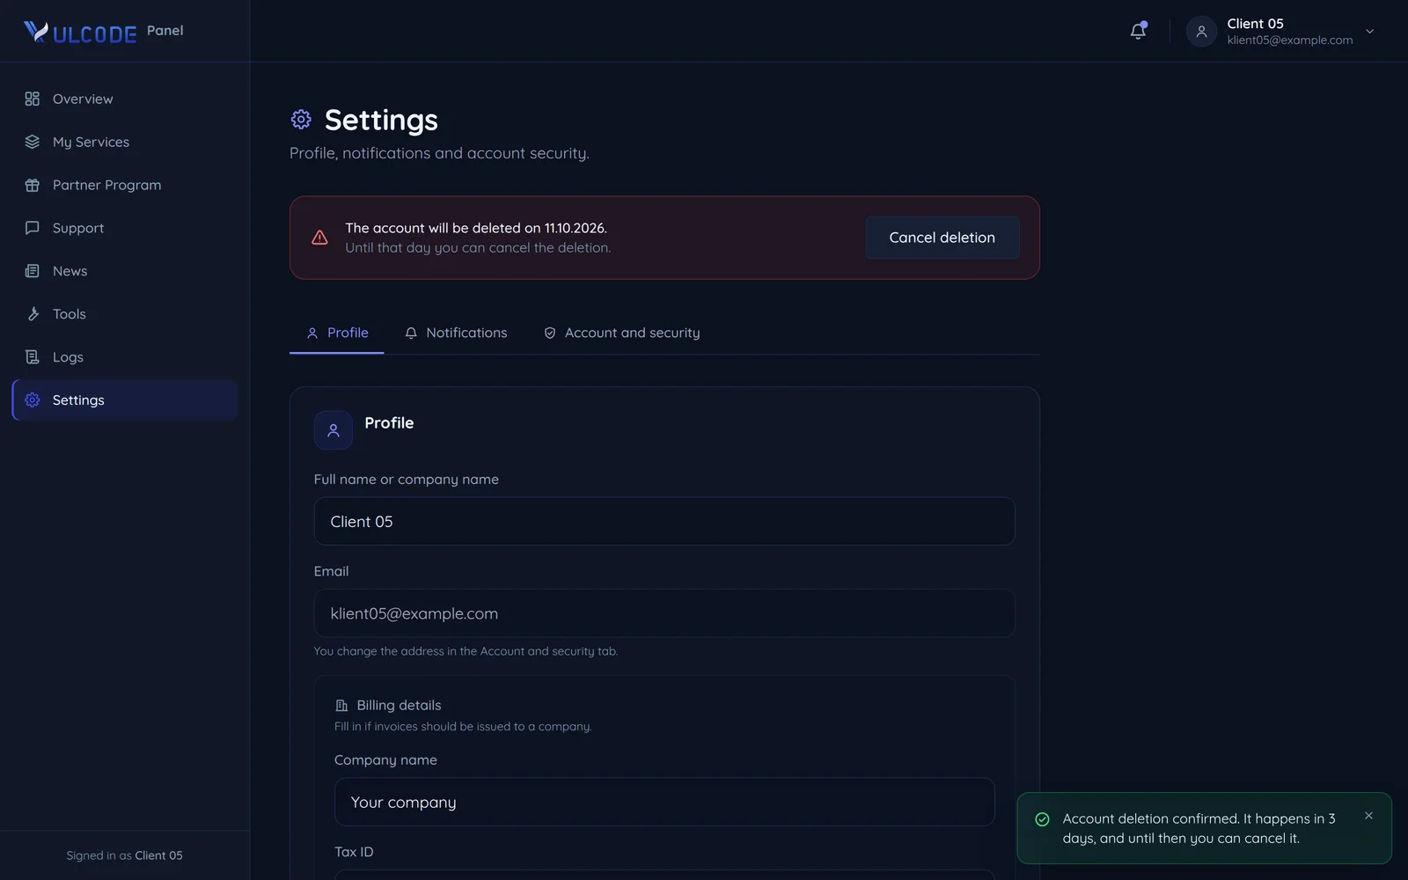The image size is (1408, 880).
Task: Click the warning triangle in deletion banner
Action: pos(319,238)
